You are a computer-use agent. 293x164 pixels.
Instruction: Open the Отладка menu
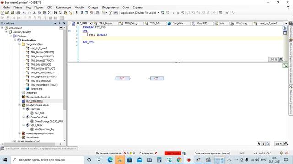[x=93, y=7]
